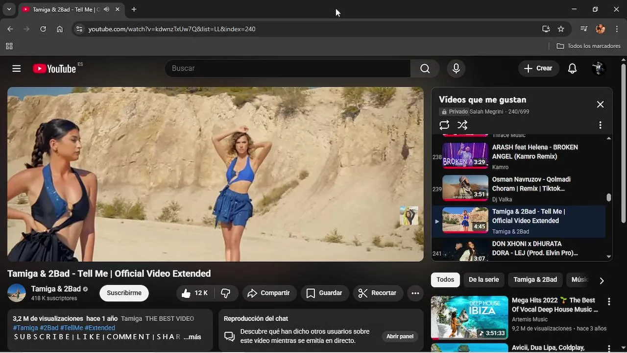Go to YouTube home via logo
Screen dimensions: 627x353
[54, 69]
